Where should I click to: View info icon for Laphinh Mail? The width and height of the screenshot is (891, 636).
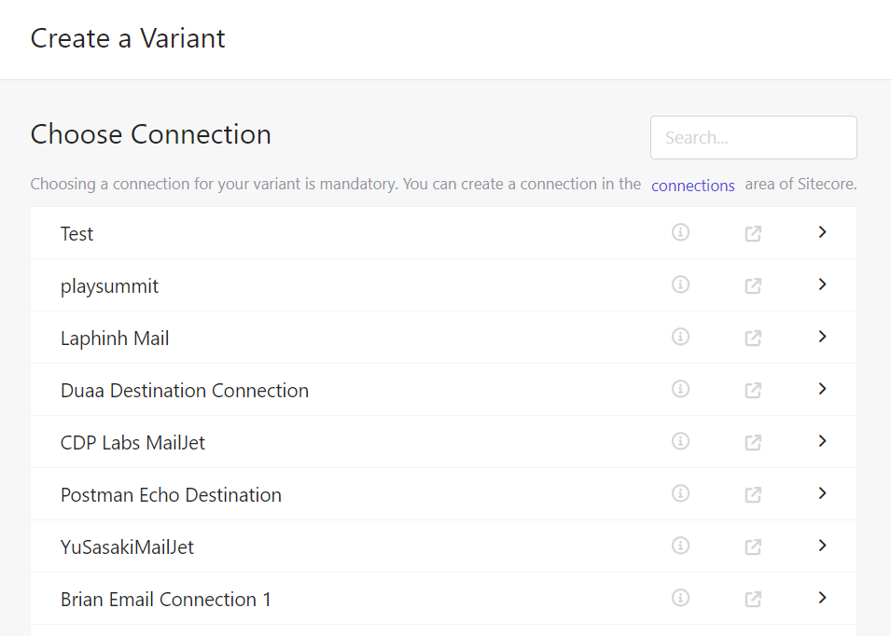point(680,337)
